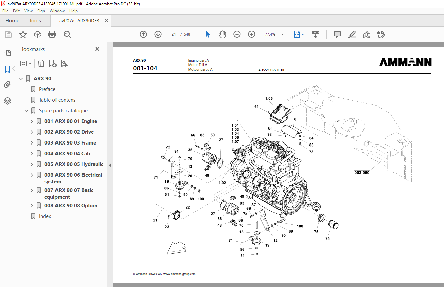
Task: Toggle the Bookmarks panel sidebar icon
Action: tap(7, 69)
